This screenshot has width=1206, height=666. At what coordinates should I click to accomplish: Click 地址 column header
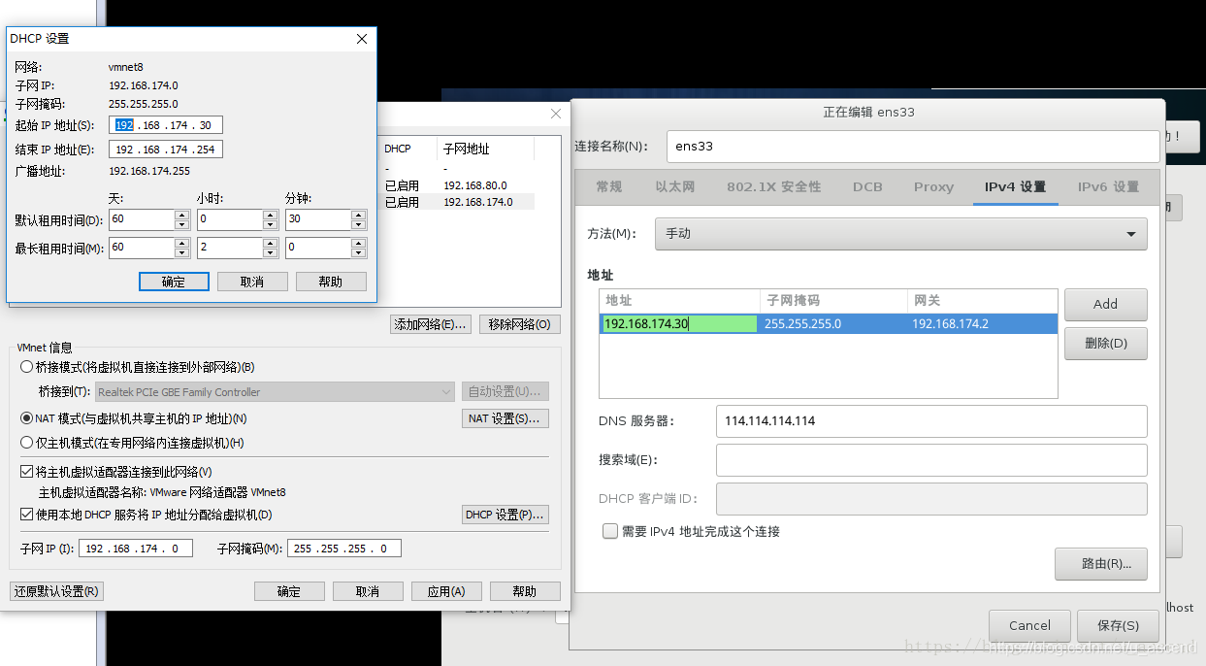point(679,301)
